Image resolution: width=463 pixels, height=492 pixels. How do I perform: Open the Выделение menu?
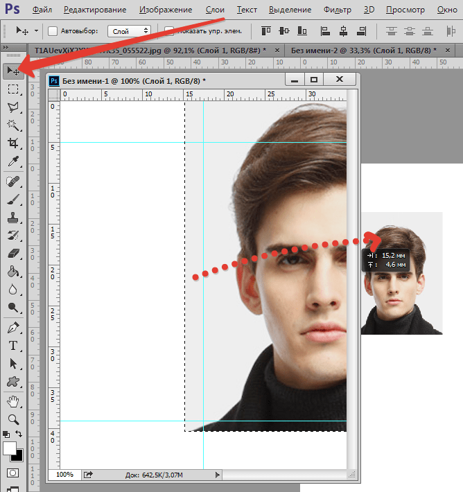coord(290,10)
